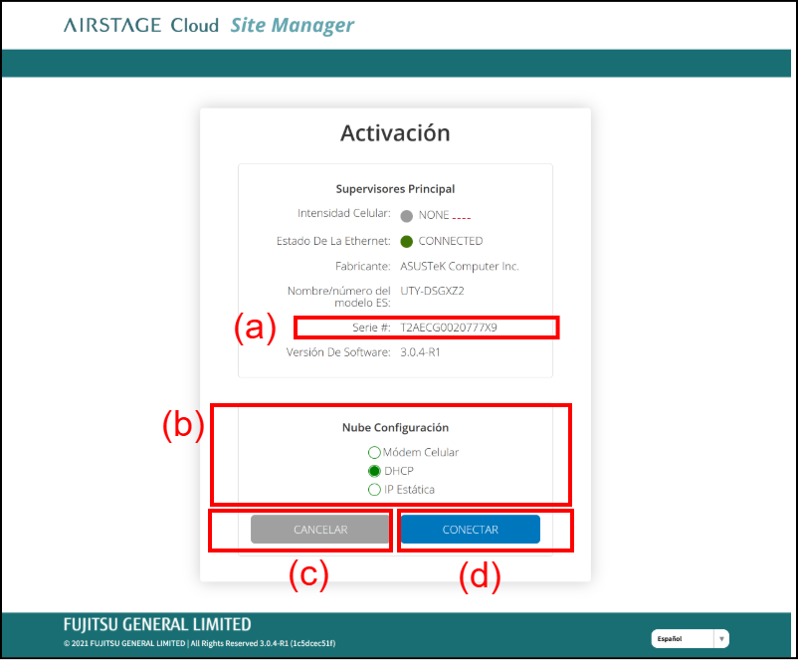Choose the DHCP radio button

(374, 471)
